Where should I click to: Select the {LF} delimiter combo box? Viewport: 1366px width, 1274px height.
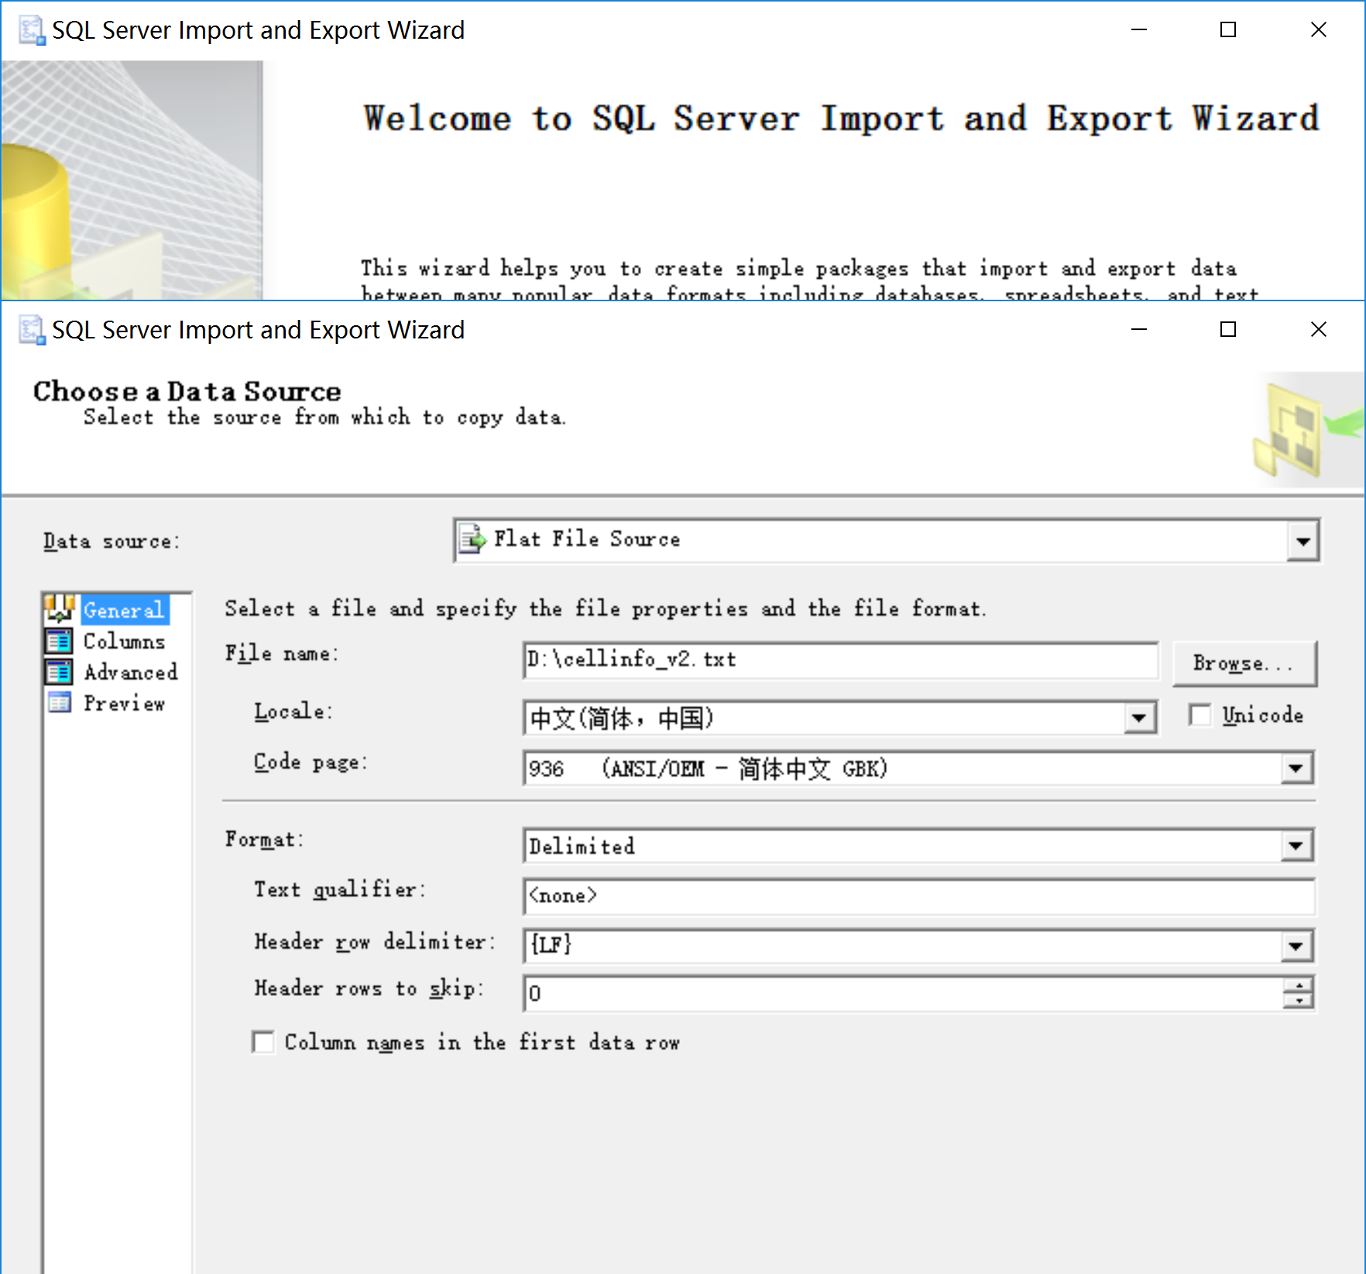918,946
